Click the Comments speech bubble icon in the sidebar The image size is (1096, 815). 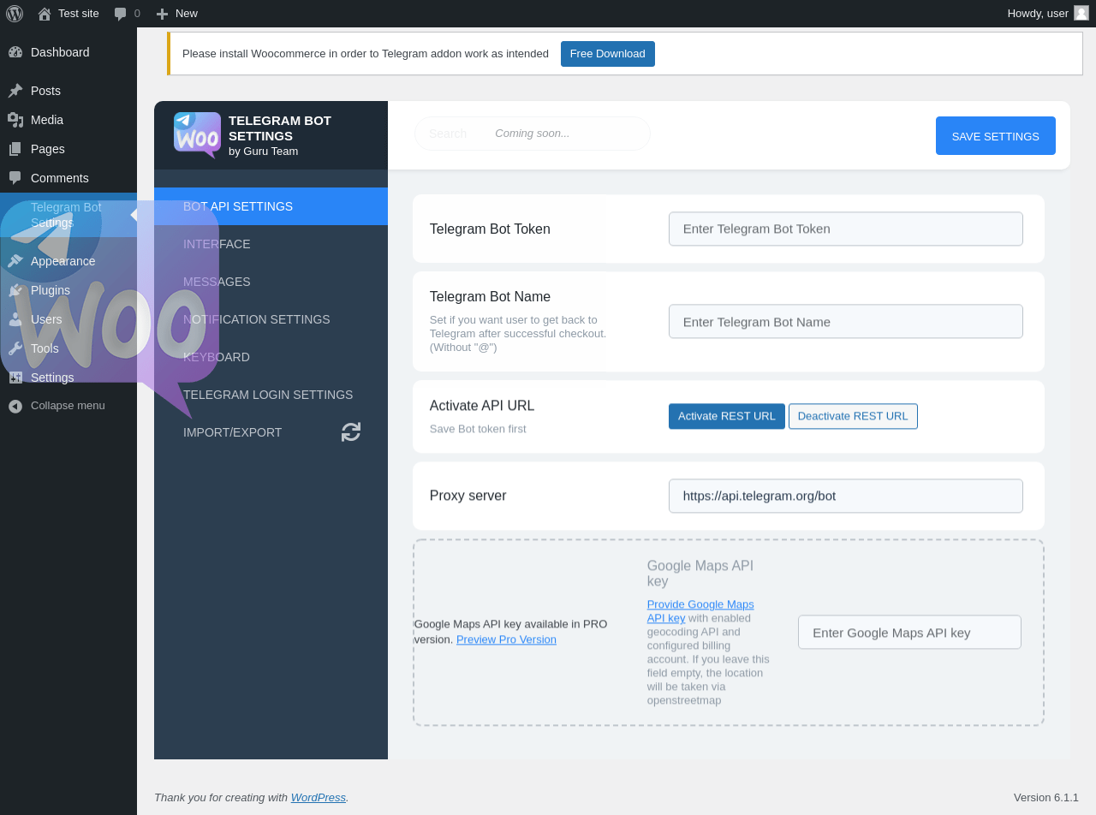(x=15, y=178)
